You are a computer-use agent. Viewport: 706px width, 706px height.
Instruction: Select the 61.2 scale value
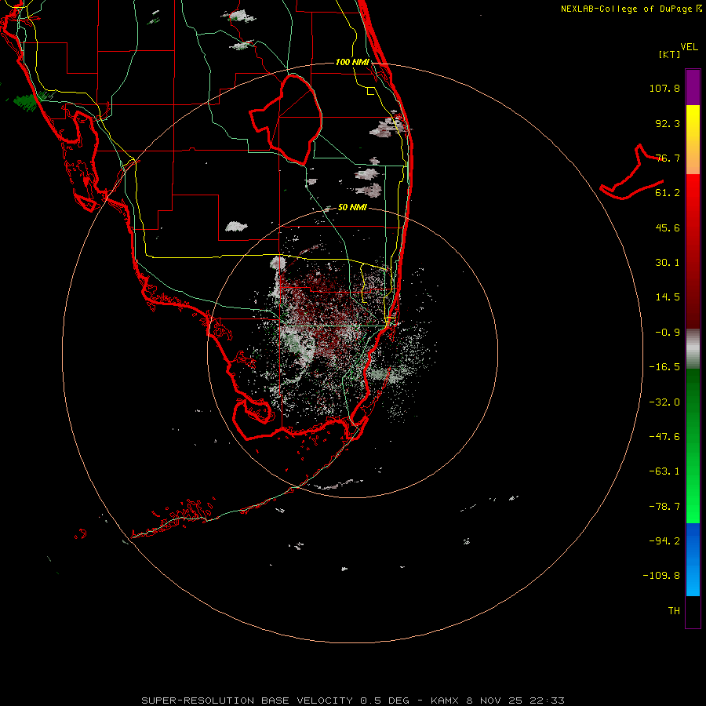(668, 193)
